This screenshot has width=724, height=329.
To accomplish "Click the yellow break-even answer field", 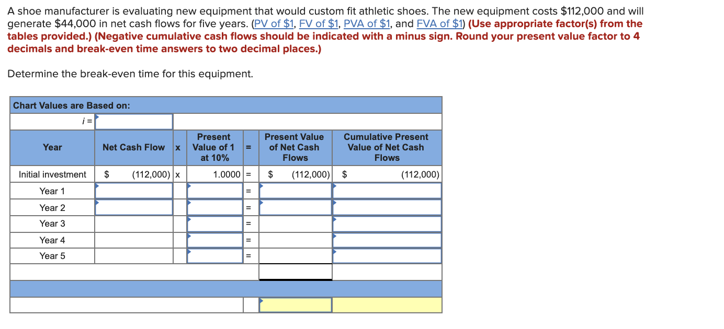I will tap(295, 304).
